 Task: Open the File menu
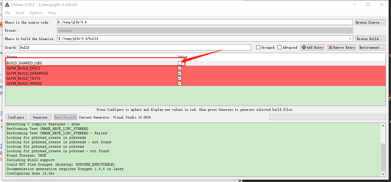pyautogui.click(x=7, y=13)
